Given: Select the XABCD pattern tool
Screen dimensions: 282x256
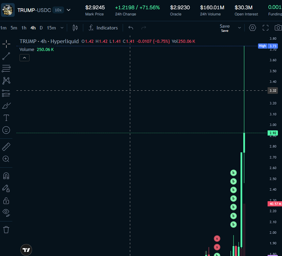Looking at the screenshot, I should click(x=6, y=81).
